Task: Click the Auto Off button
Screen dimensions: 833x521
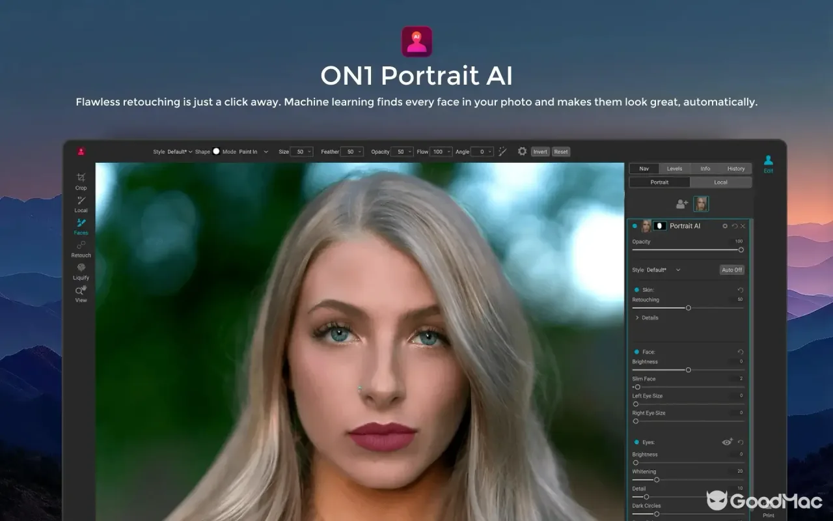Action: click(732, 270)
